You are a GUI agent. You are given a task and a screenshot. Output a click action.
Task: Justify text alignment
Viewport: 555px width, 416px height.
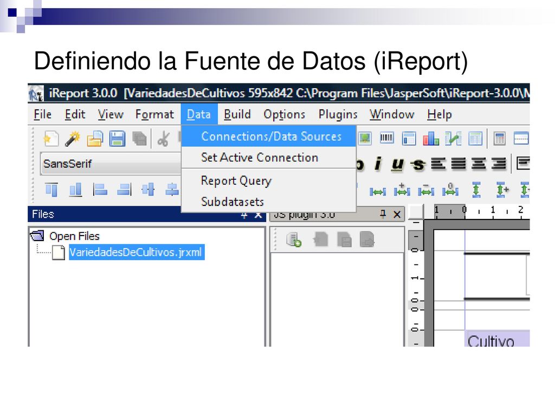tap(459, 164)
